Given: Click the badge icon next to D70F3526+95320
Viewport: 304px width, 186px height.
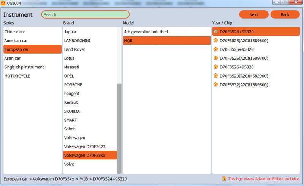Looking at the screenshot, I should [215, 67].
